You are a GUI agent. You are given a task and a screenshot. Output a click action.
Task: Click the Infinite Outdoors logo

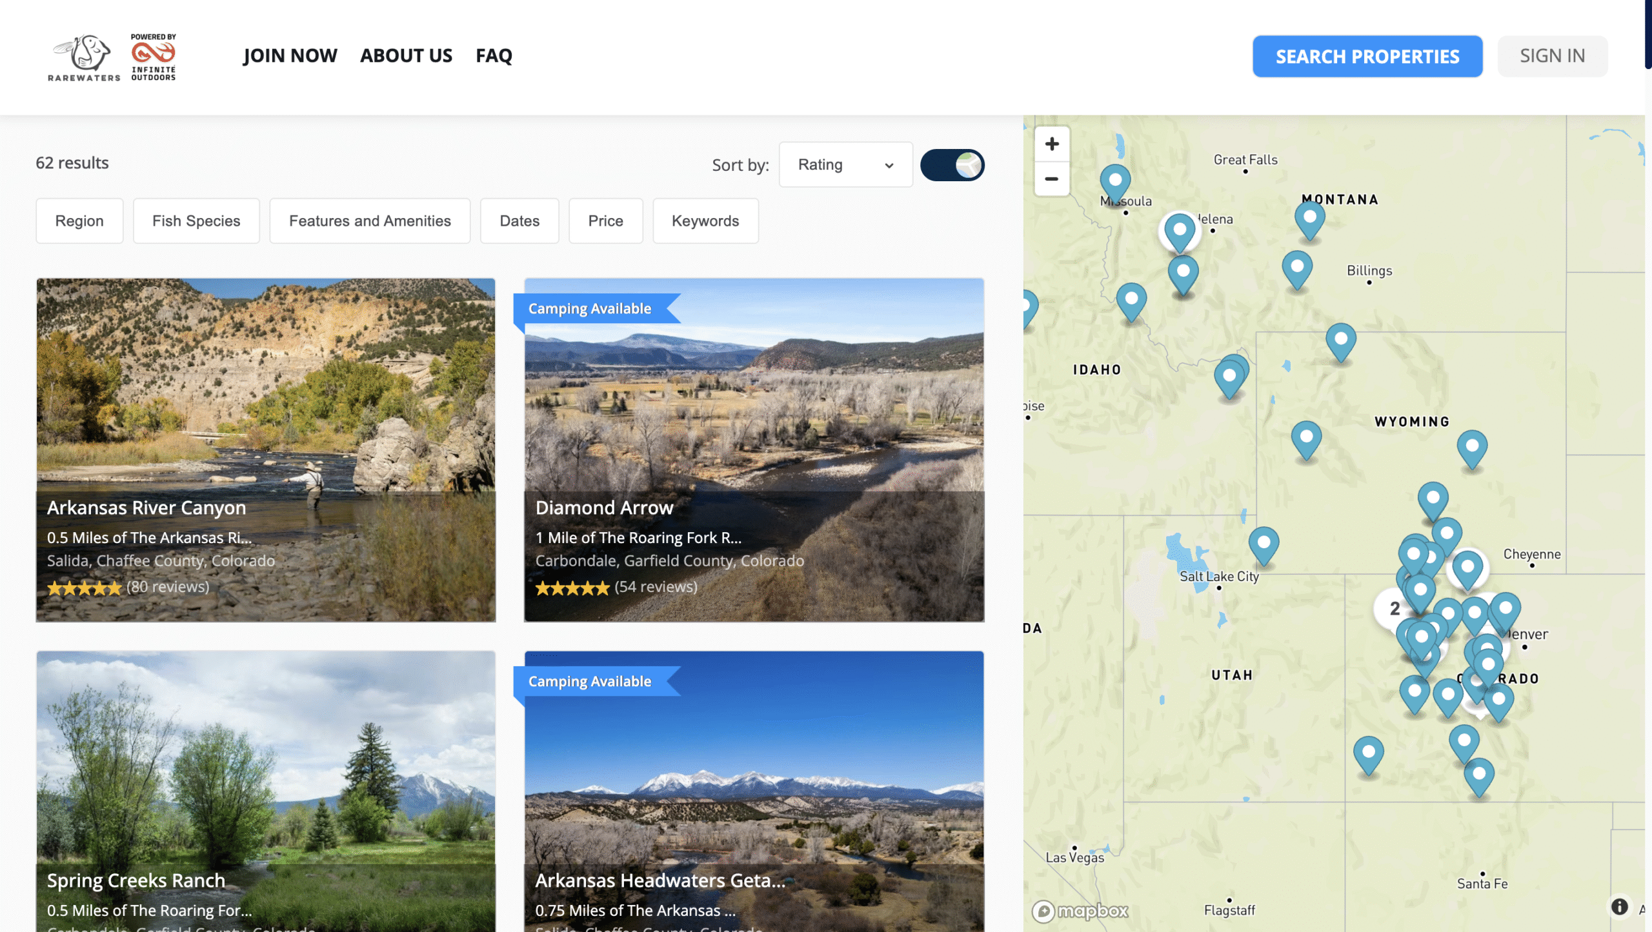153,57
